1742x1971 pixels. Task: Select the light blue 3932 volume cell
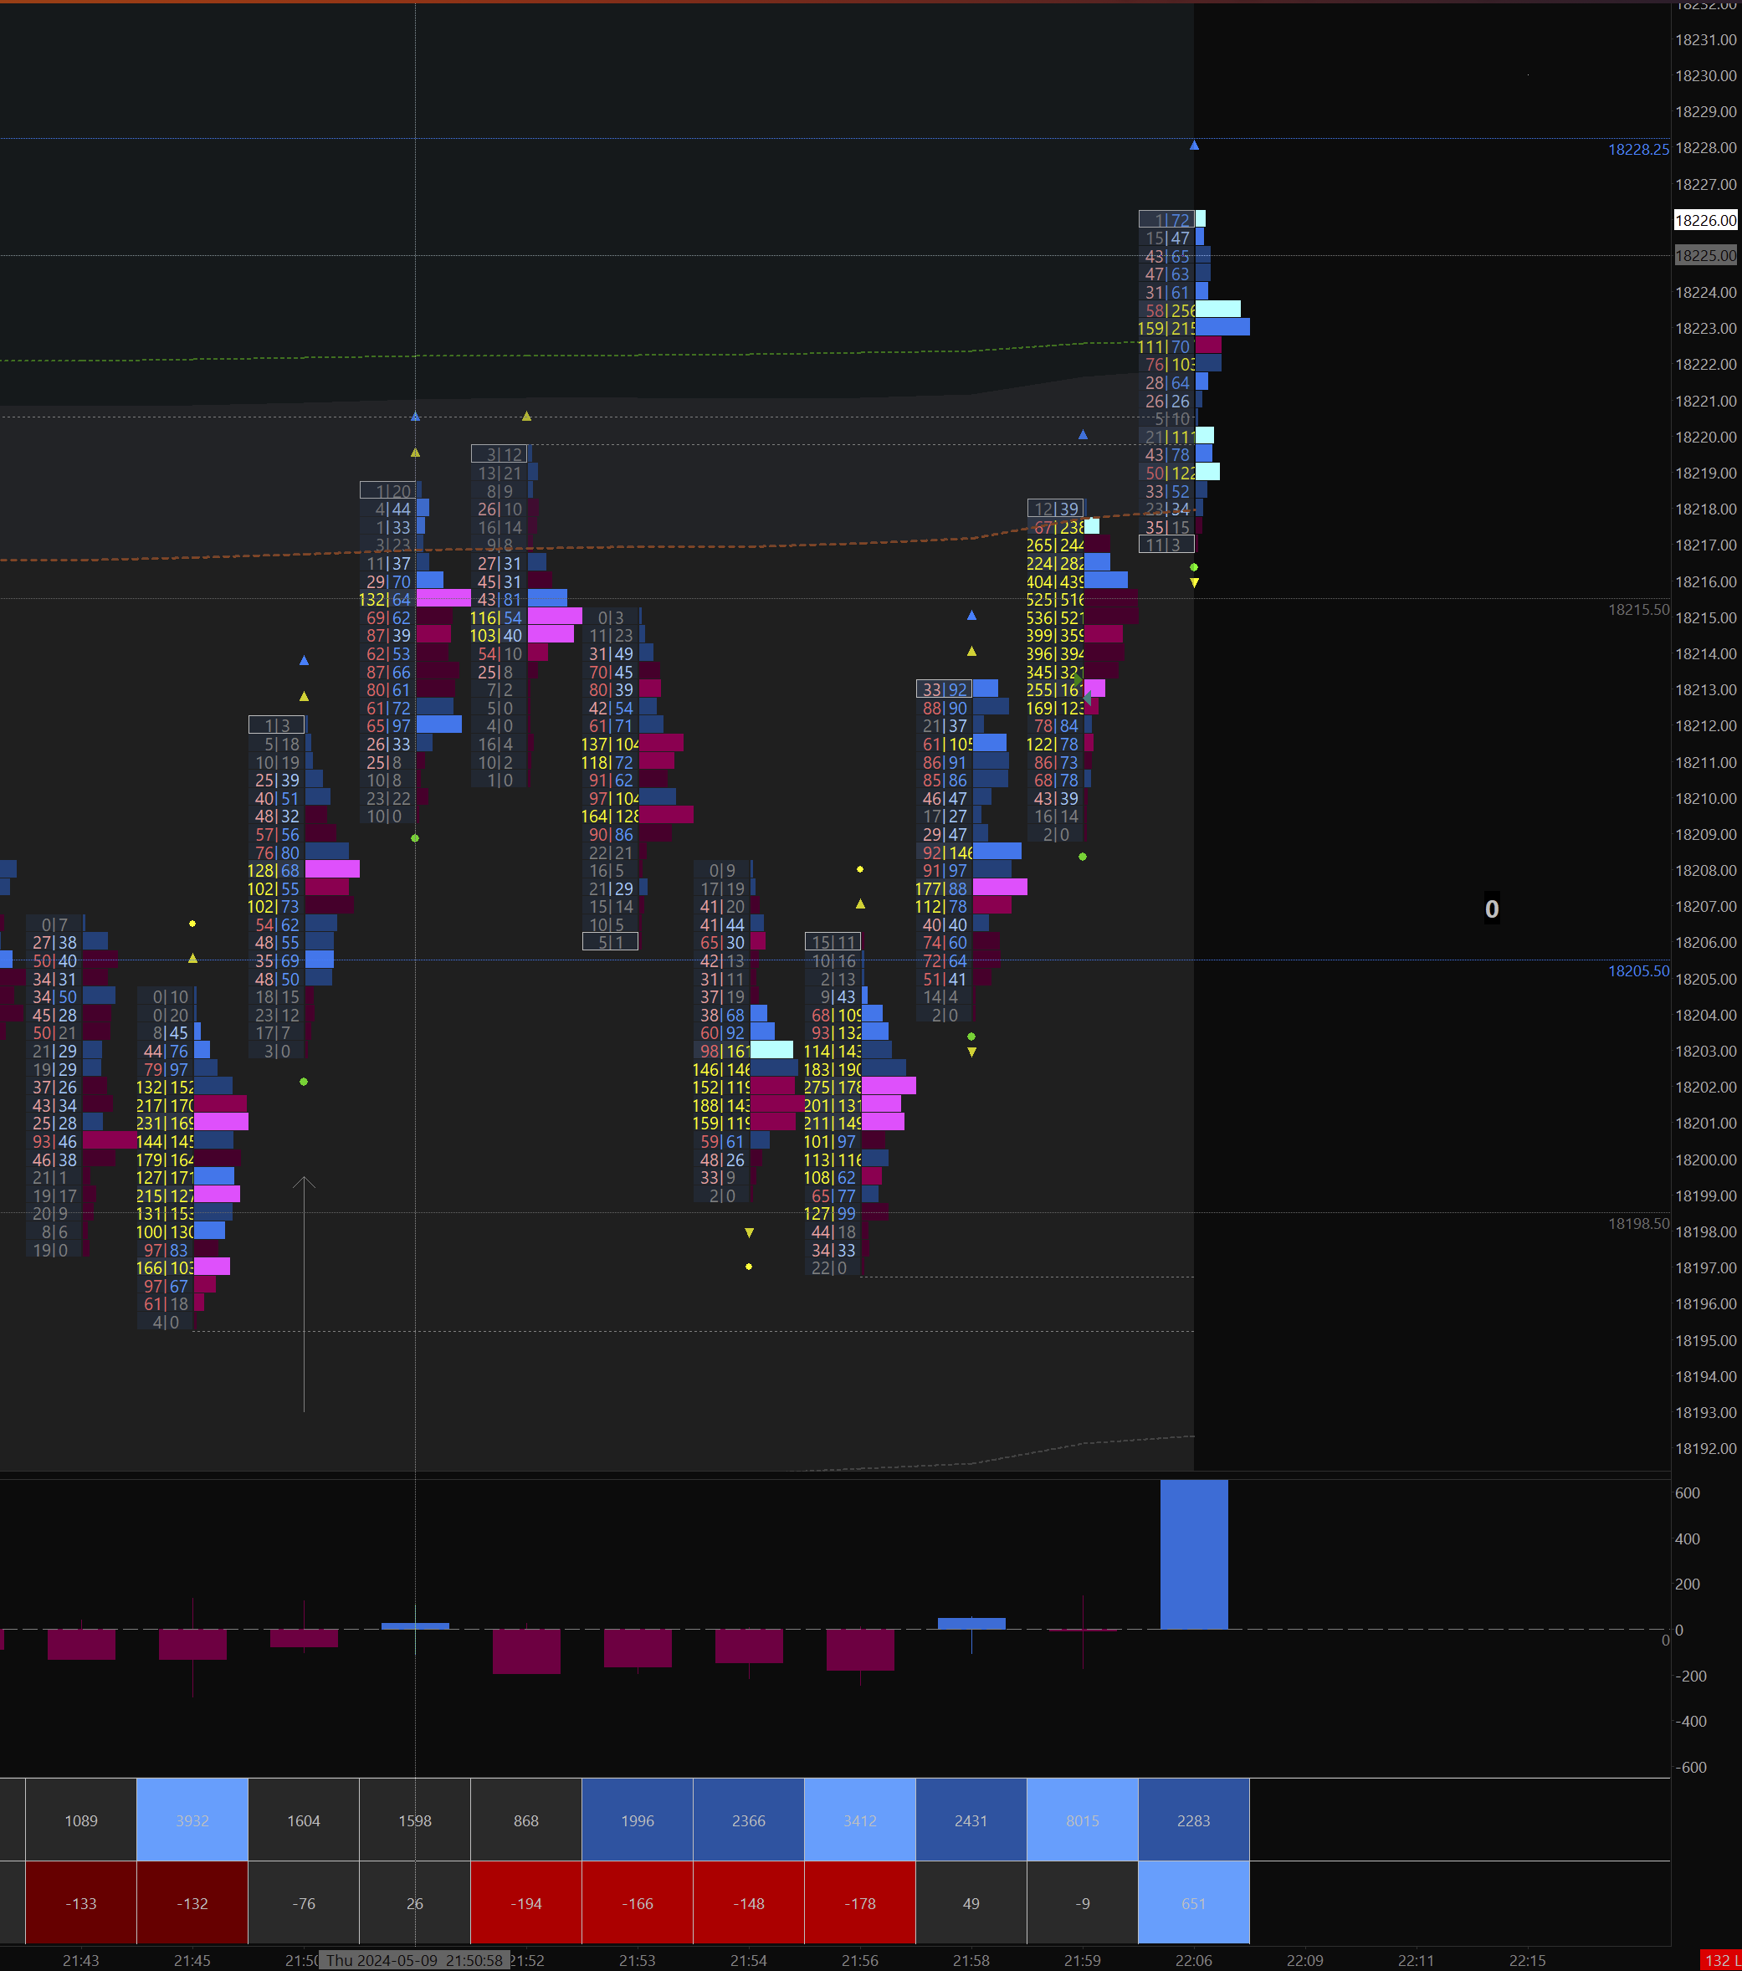point(192,1820)
